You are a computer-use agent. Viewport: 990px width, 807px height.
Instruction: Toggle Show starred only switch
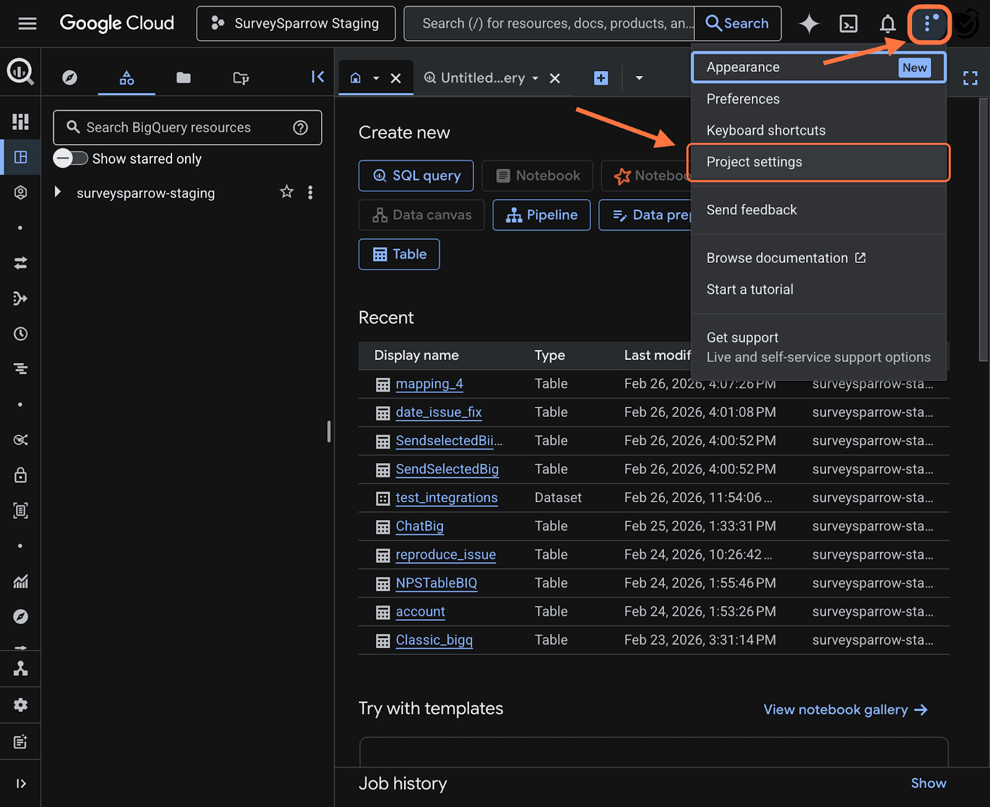[71, 158]
